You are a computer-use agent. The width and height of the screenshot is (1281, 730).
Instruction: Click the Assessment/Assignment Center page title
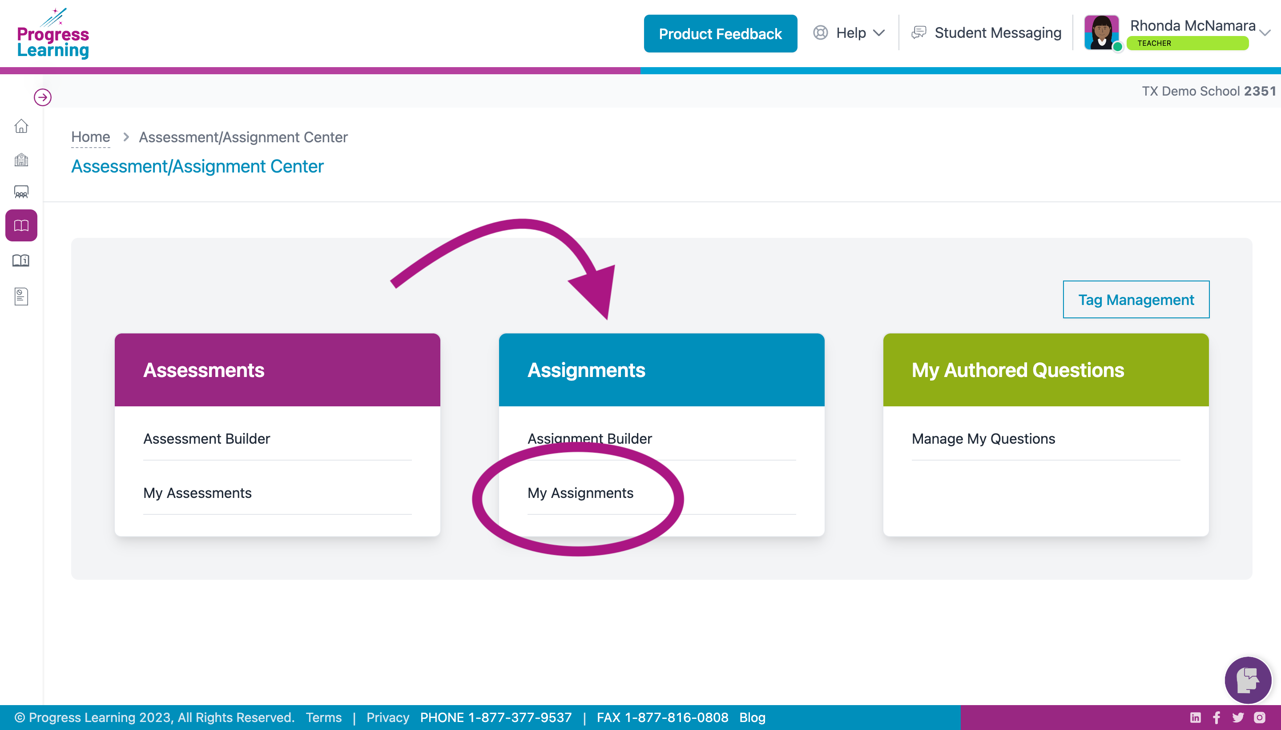pos(197,166)
